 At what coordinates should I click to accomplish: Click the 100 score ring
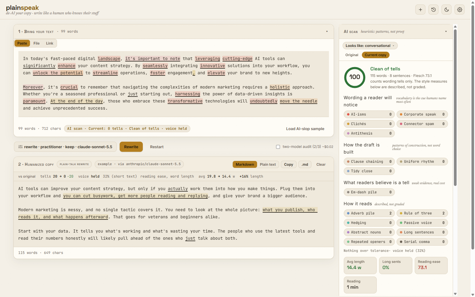click(354, 77)
